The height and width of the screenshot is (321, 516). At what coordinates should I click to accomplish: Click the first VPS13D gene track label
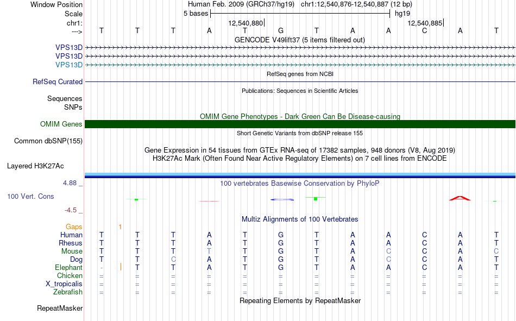tap(69, 47)
